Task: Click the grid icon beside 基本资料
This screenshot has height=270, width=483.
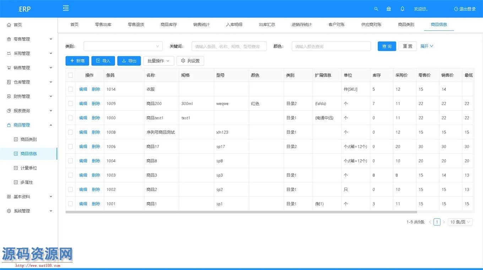Action: [x=9, y=196]
